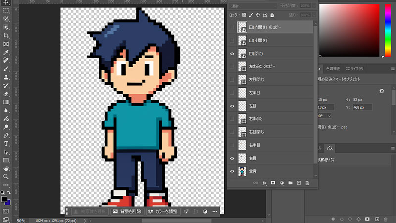This screenshot has width=396, height=223.
Task: Select the Rectangular Marquee tool
Action: point(6,11)
